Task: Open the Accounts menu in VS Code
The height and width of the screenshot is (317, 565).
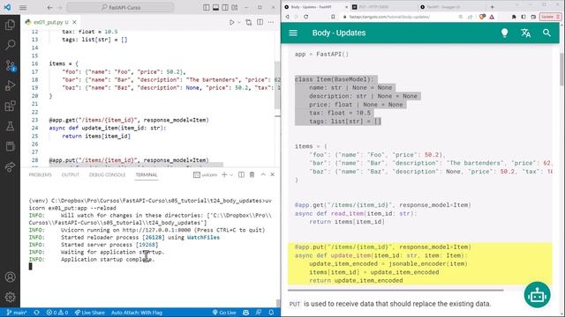Action: click(10, 276)
